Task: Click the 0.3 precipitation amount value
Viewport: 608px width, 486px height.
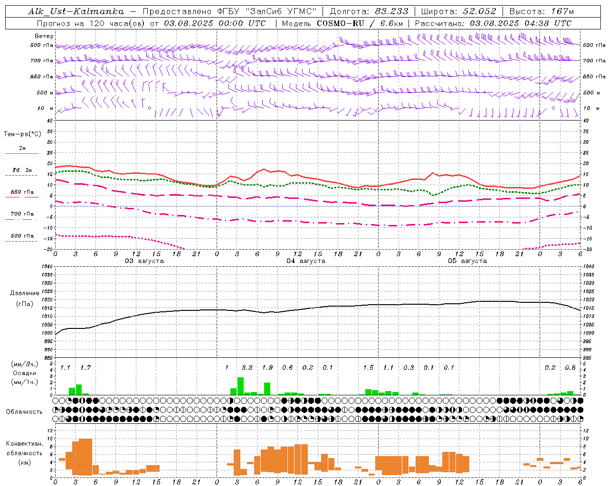Action: tap(408, 368)
